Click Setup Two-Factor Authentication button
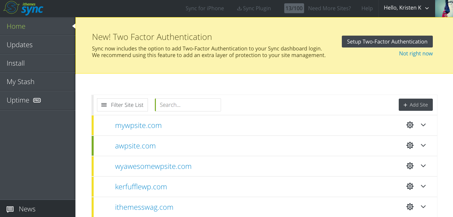453x217 pixels. pyautogui.click(x=387, y=42)
